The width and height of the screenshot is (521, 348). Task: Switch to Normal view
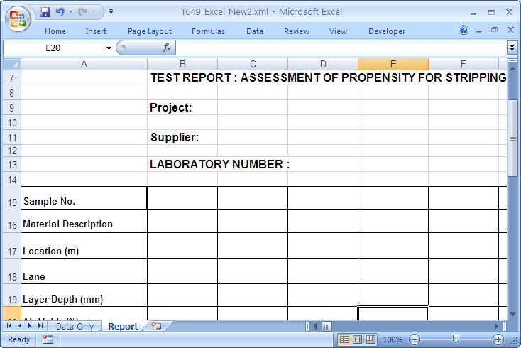344,339
